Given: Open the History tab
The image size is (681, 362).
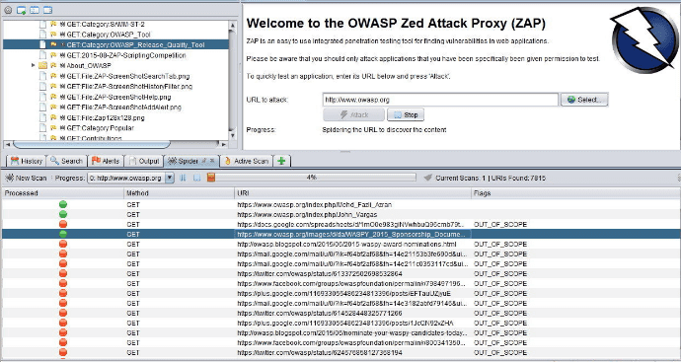Looking at the screenshot, I should pyautogui.click(x=26, y=161).
